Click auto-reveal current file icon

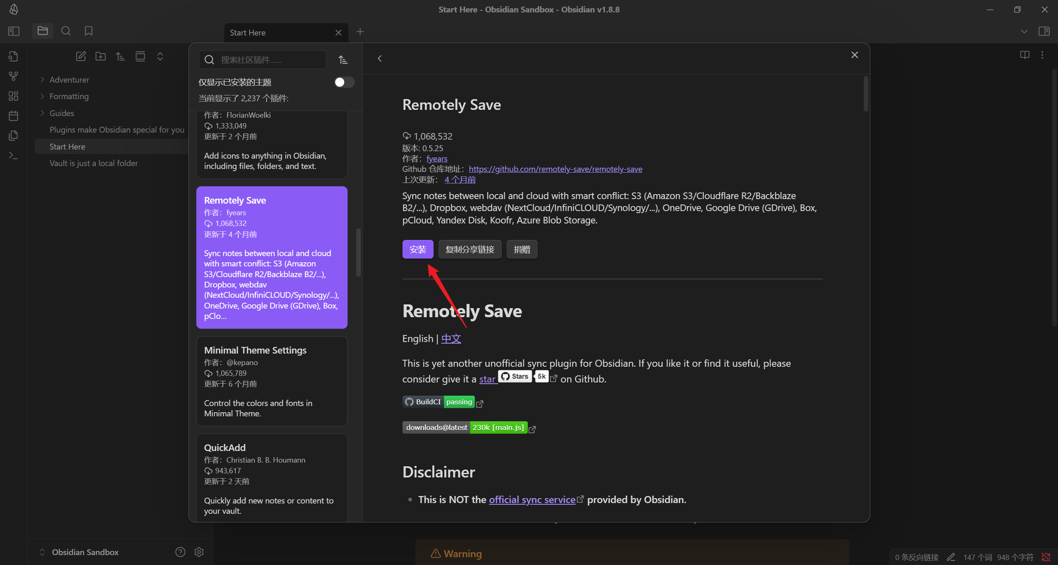click(140, 56)
